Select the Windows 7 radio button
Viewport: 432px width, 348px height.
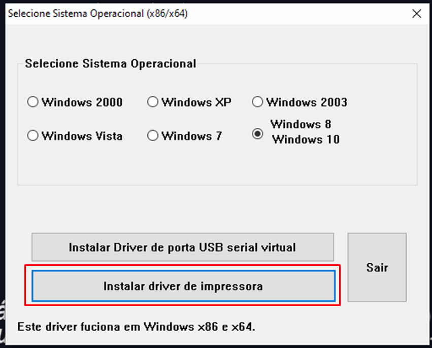click(x=153, y=136)
